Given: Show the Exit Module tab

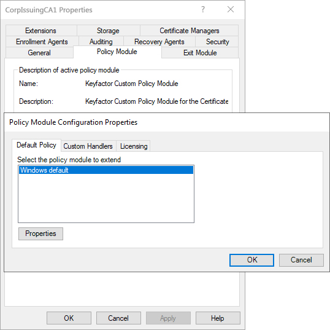Looking at the screenshot, I should coord(200,53).
